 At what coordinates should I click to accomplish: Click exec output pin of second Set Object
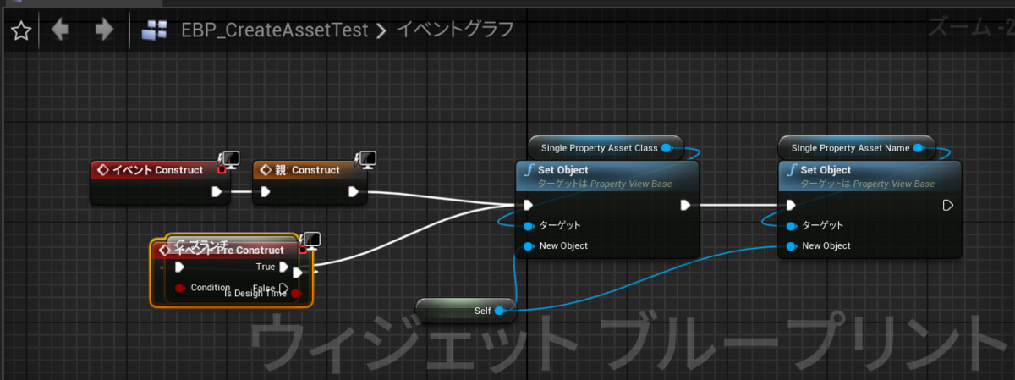pyautogui.click(x=948, y=205)
